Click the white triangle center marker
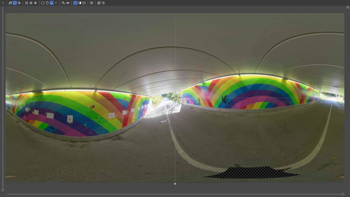Viewport: 350px width, 197px height. [x=175, y=184]
